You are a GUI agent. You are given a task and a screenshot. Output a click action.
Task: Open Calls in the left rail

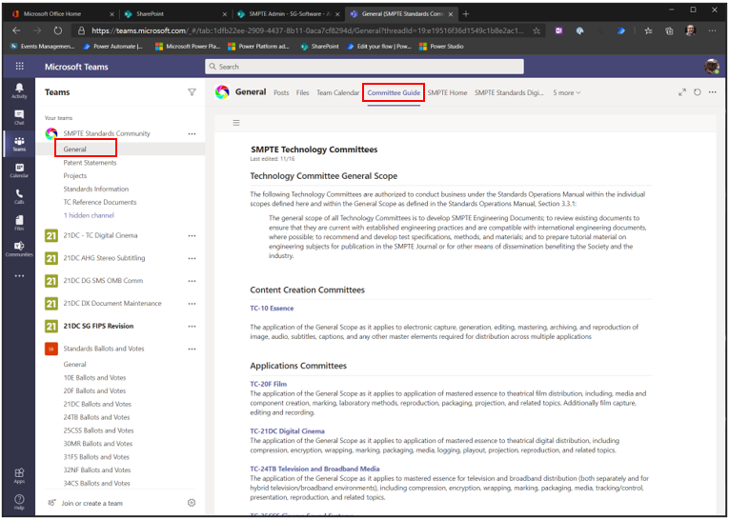tap(19, 196)
